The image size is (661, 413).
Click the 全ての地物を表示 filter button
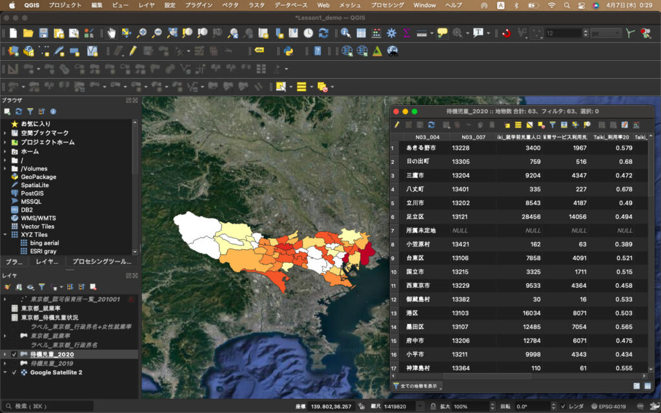pos(417,386)
